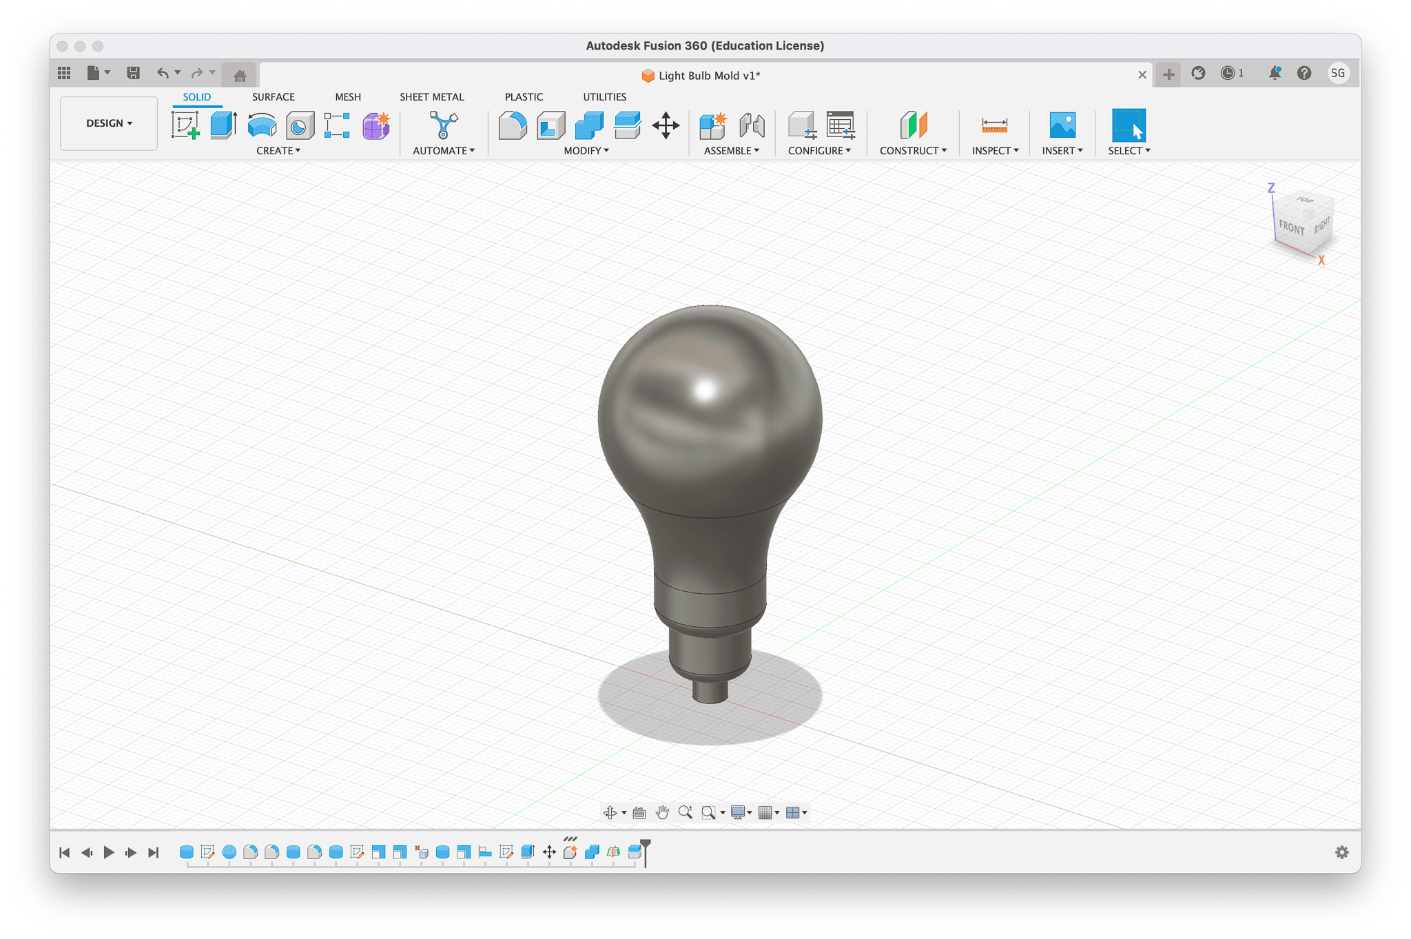1411x939 pixels.
Task: Open the notifications bell
Action: point(1275,73)
